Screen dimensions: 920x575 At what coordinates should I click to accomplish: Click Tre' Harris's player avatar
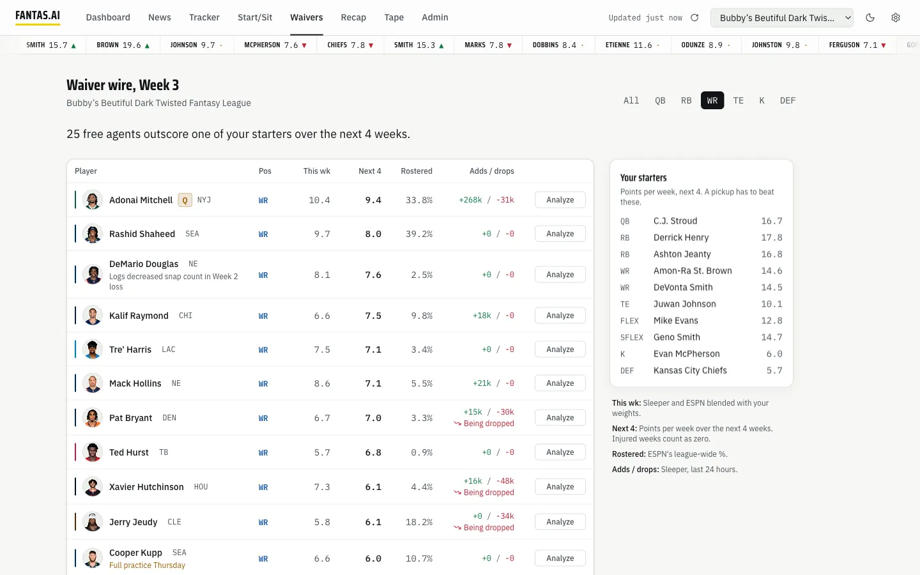[93, 349]
